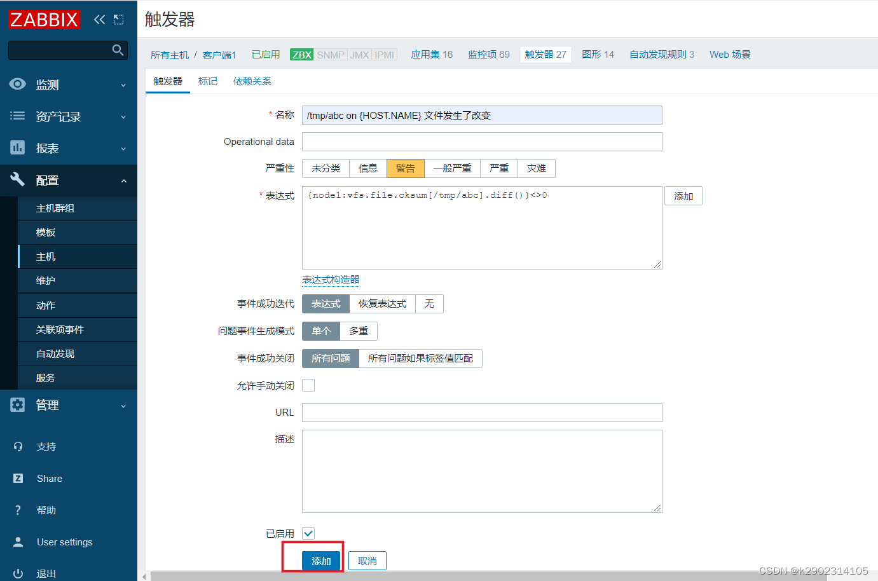Uncheck the 已启用 checkbox

tap(308, 533)
